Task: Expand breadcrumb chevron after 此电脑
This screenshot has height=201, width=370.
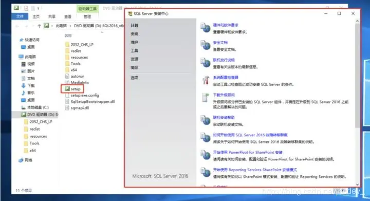Action: tap(70, 26)
